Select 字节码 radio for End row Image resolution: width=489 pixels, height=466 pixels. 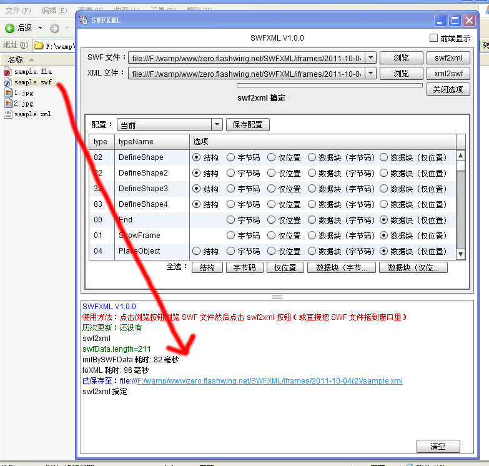coord(231,220)
